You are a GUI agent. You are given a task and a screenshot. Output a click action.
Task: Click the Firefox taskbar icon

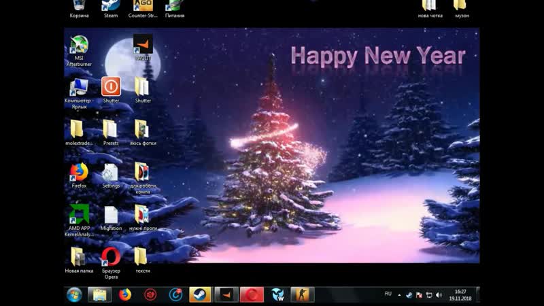click(x=125, y=295)
